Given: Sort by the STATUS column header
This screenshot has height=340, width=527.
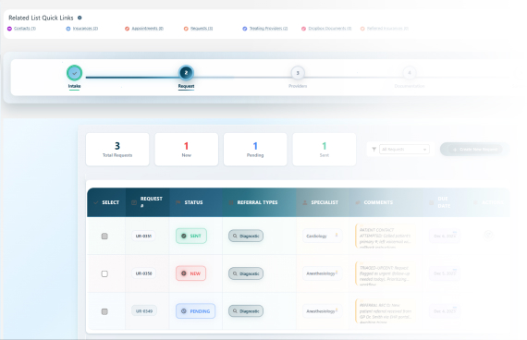Looking at the screenshot, I should pyautogui.click(x=196, y=202).
